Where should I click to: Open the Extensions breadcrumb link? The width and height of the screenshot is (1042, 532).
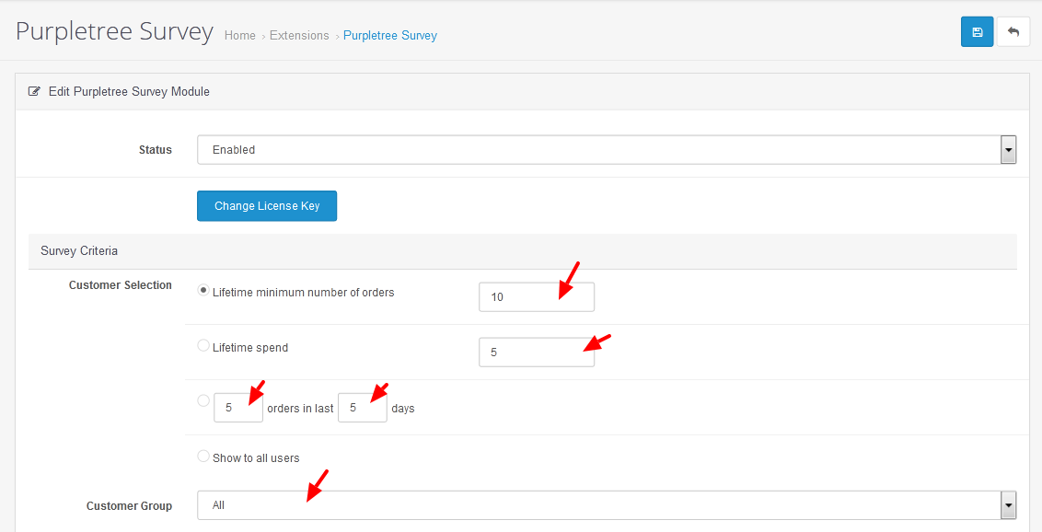[x=299, y=36]
